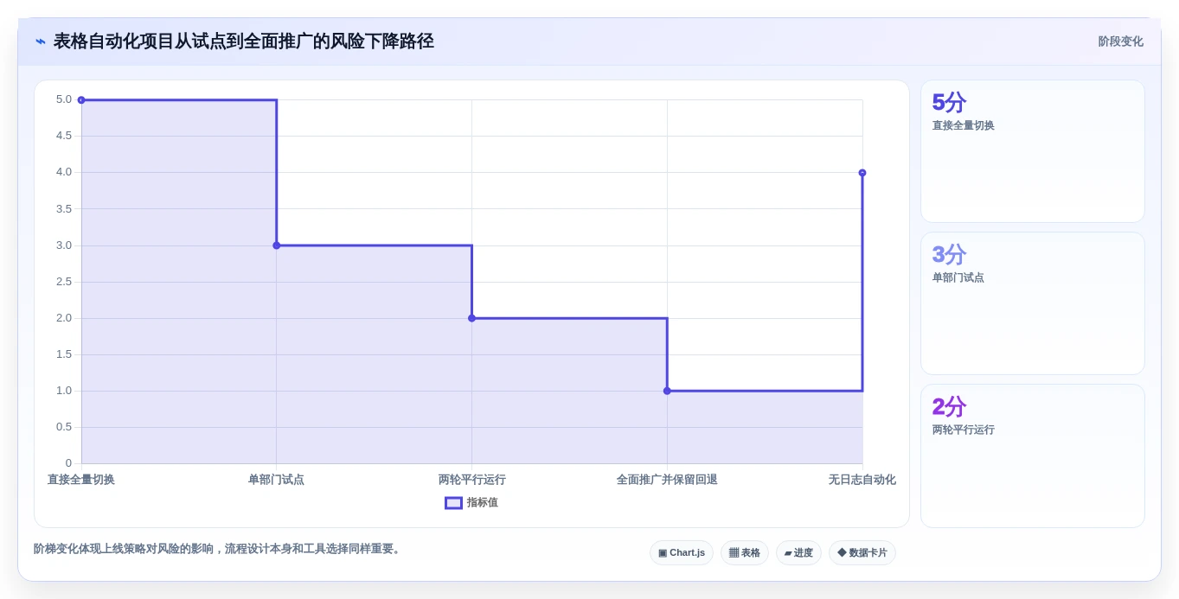The height and width of the screenshot is (599, 1179).
Task: Select the 数据卡片 tag
Action: (862, 553)
